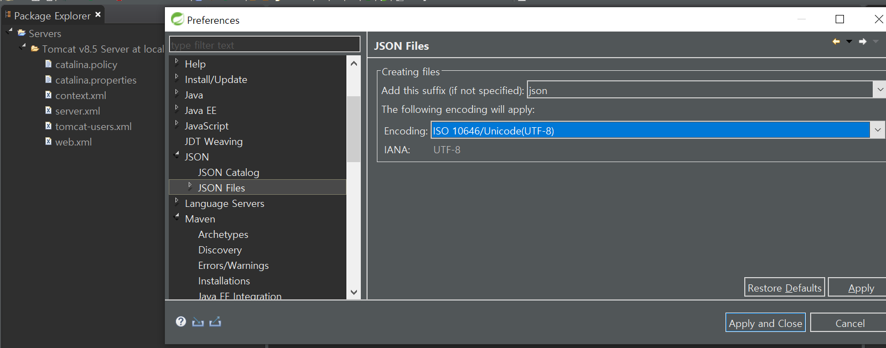Expand the Java EE preferences category
This screenshot has width=886, height=348.
tap(177, 108)
